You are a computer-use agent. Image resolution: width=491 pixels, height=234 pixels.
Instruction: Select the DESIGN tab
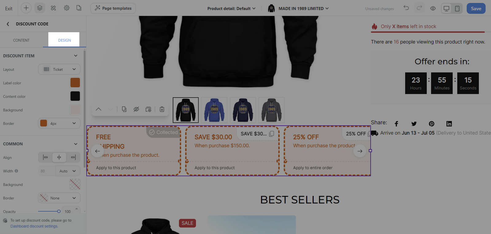64,40
